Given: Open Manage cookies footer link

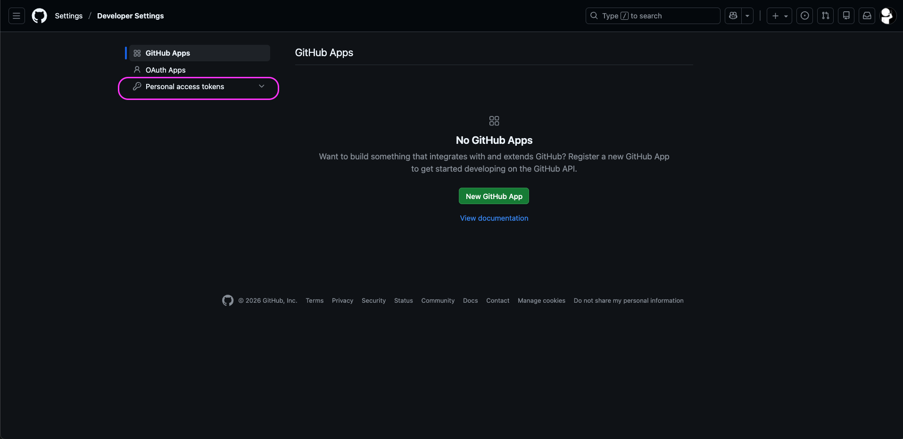Looking at the screenshot, I should click(x=541, y=301).
